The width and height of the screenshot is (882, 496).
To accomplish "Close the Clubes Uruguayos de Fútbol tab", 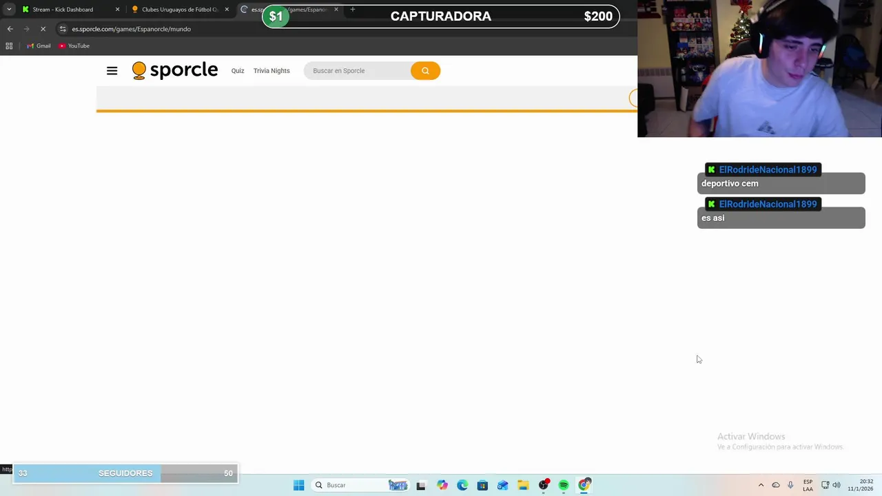I will pyautogui.click(x=227, y=10).
